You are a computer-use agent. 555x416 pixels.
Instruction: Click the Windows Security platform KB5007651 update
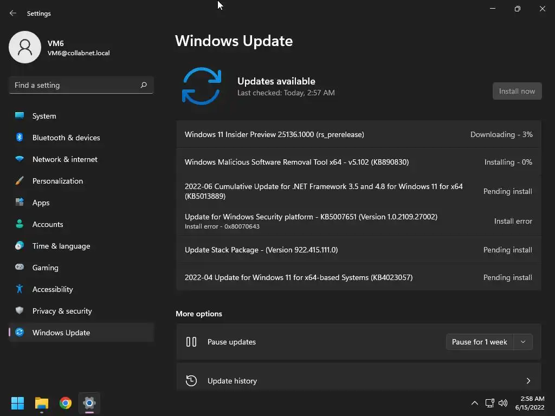(311, 217)
